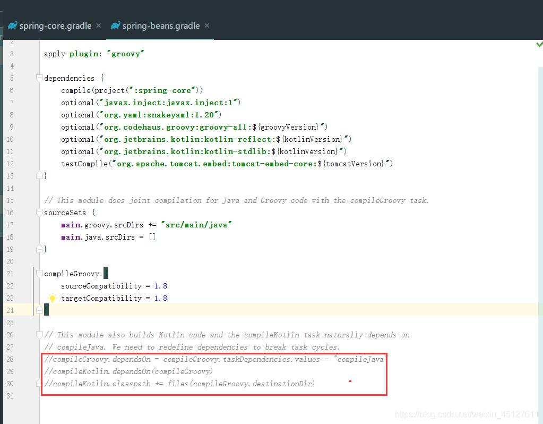Image resolution: width=543 pixels, height=424 pixels.
Task: Click the yellow lightbulb intention icon
Action: tap(53, 298)
